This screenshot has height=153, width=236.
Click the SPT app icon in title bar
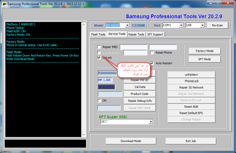4,4
